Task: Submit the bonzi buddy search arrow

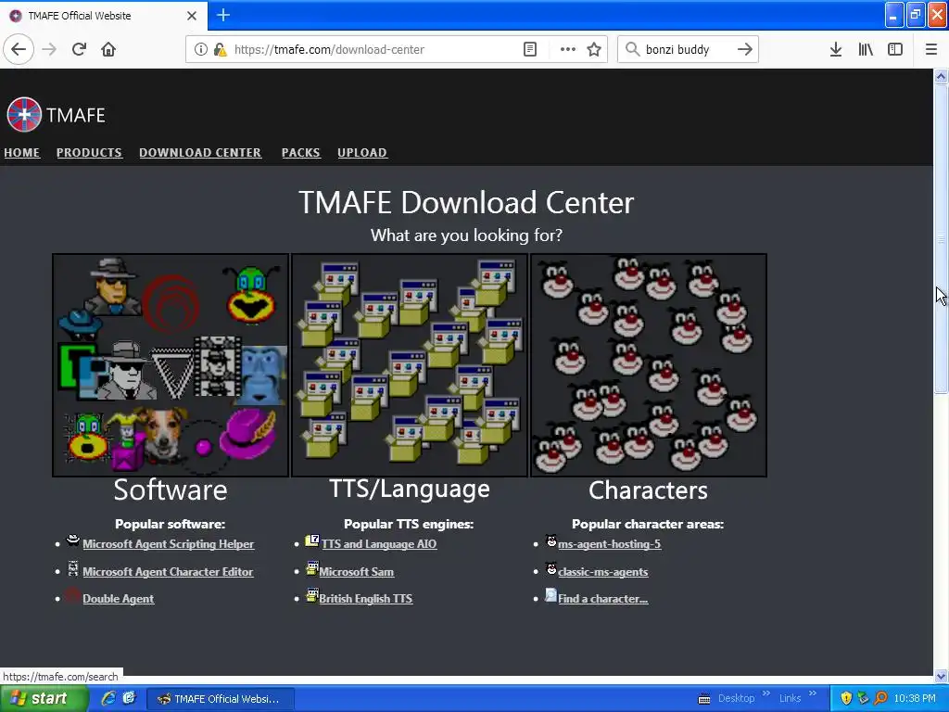Action: (x=745, y=49)
